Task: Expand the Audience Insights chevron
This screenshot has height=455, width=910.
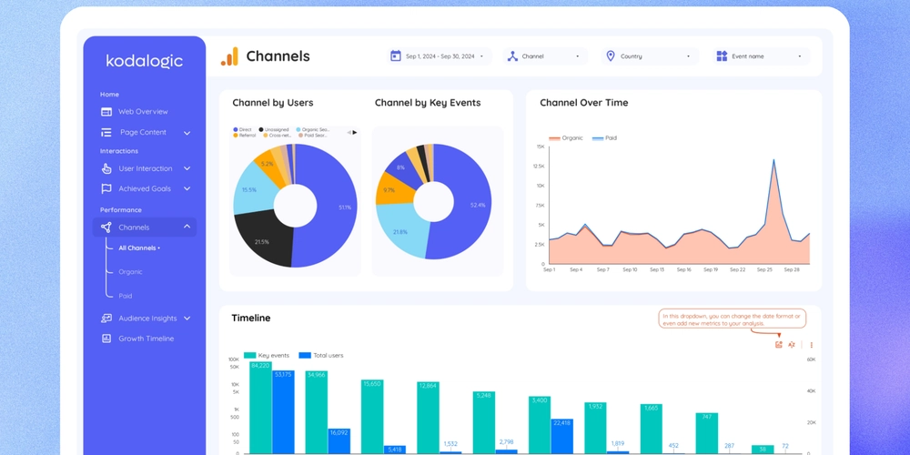Action: (x=187, y=318)
